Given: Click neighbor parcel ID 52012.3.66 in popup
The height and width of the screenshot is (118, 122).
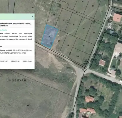Looking at the screenshot, I should [27, 61].
